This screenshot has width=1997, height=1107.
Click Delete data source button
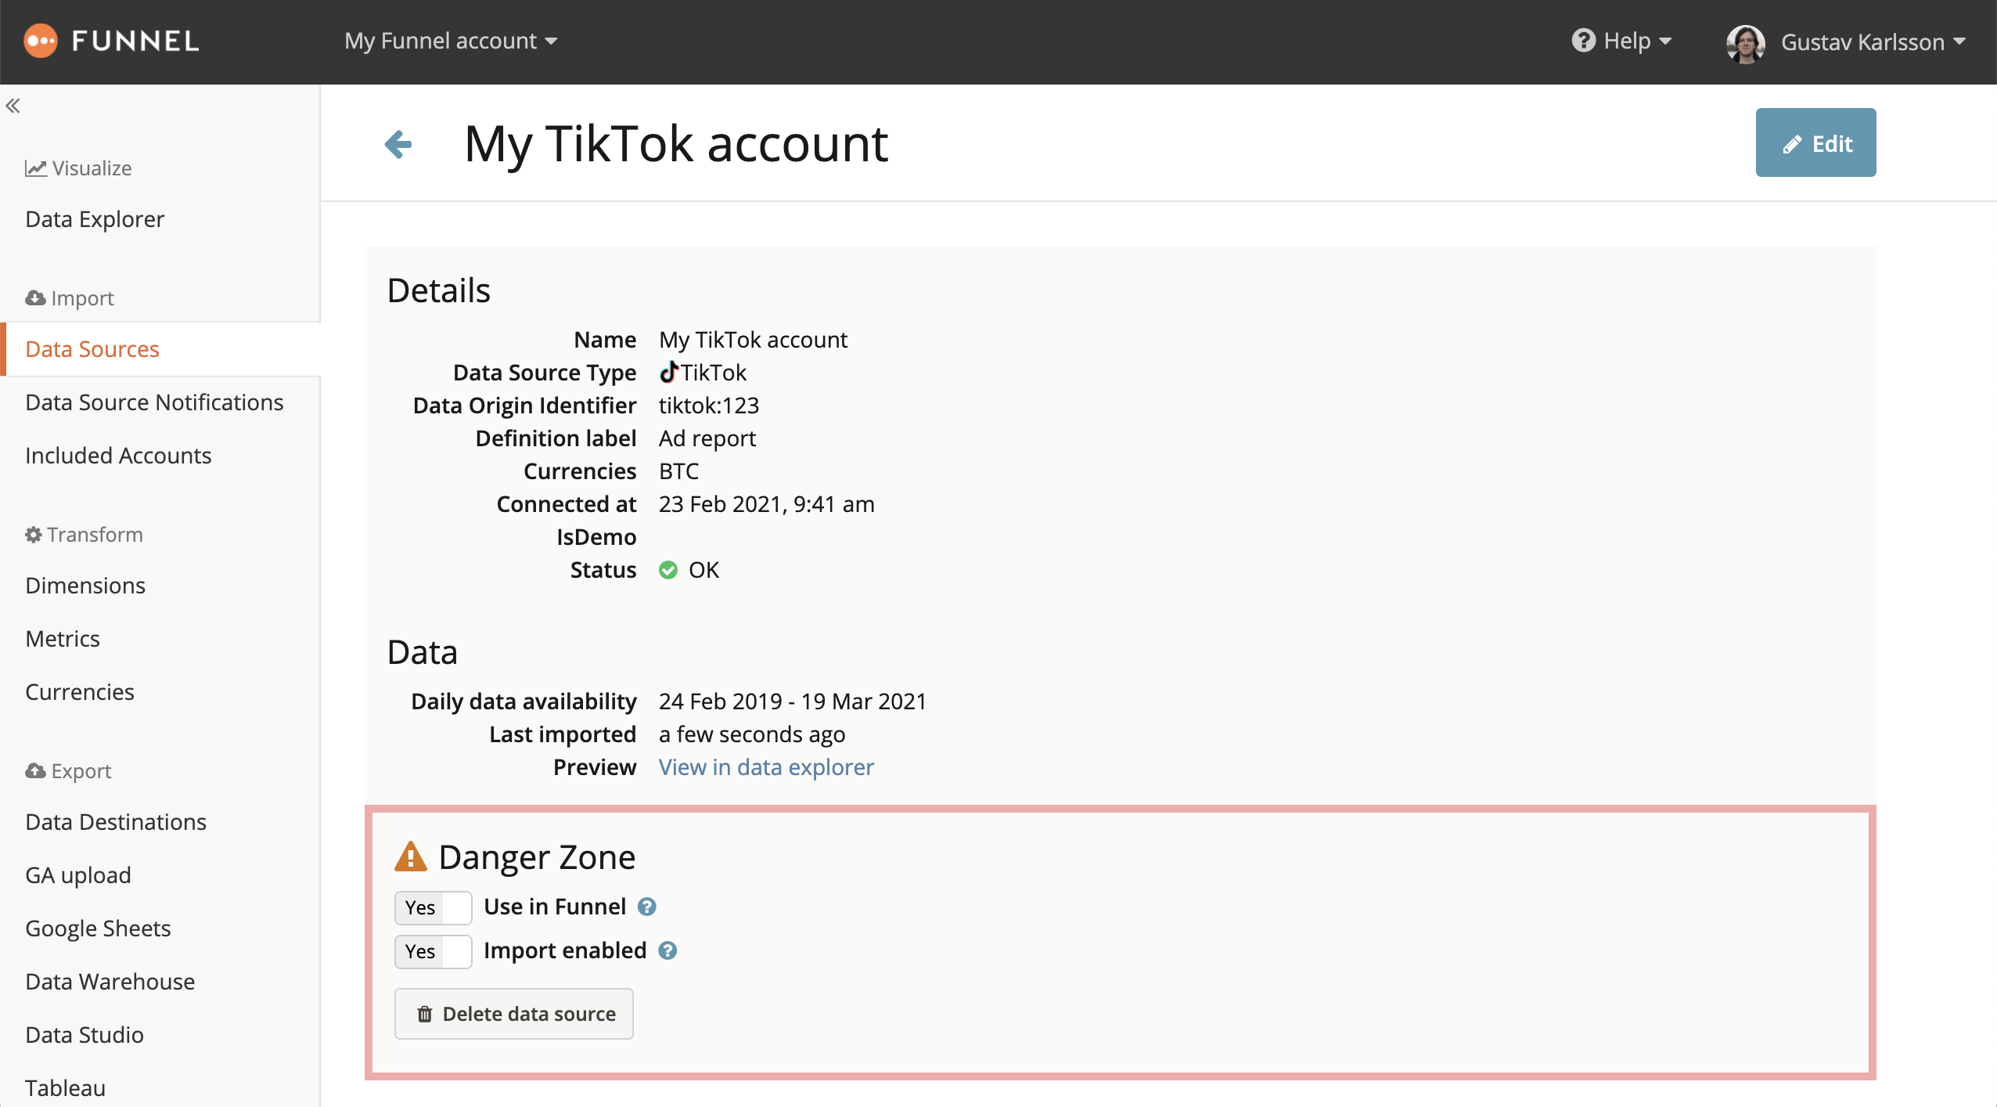(514, 1014)
